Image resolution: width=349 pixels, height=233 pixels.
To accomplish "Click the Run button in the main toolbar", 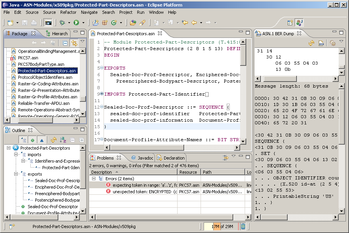I will 76,23.
